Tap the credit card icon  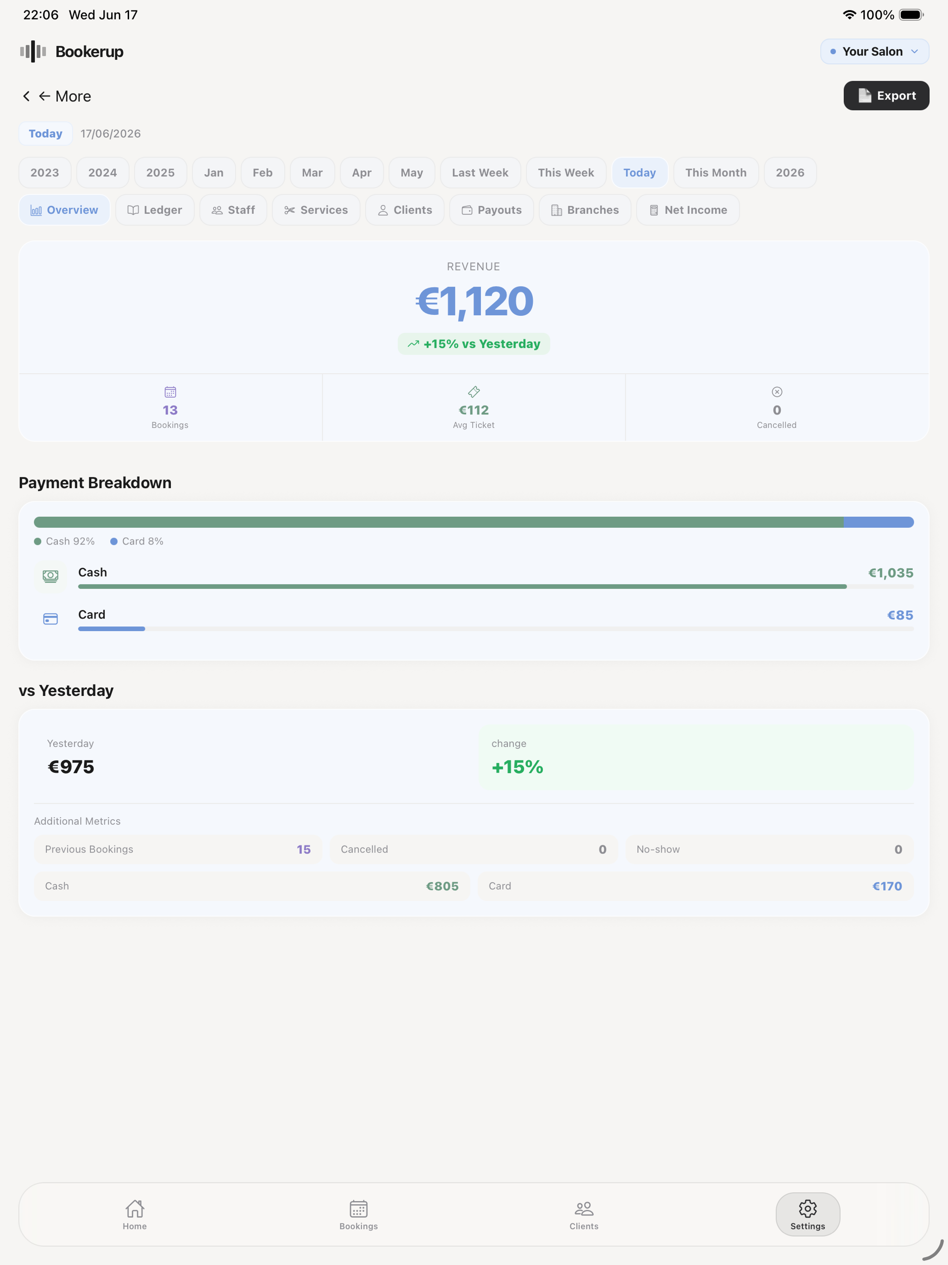50,619
